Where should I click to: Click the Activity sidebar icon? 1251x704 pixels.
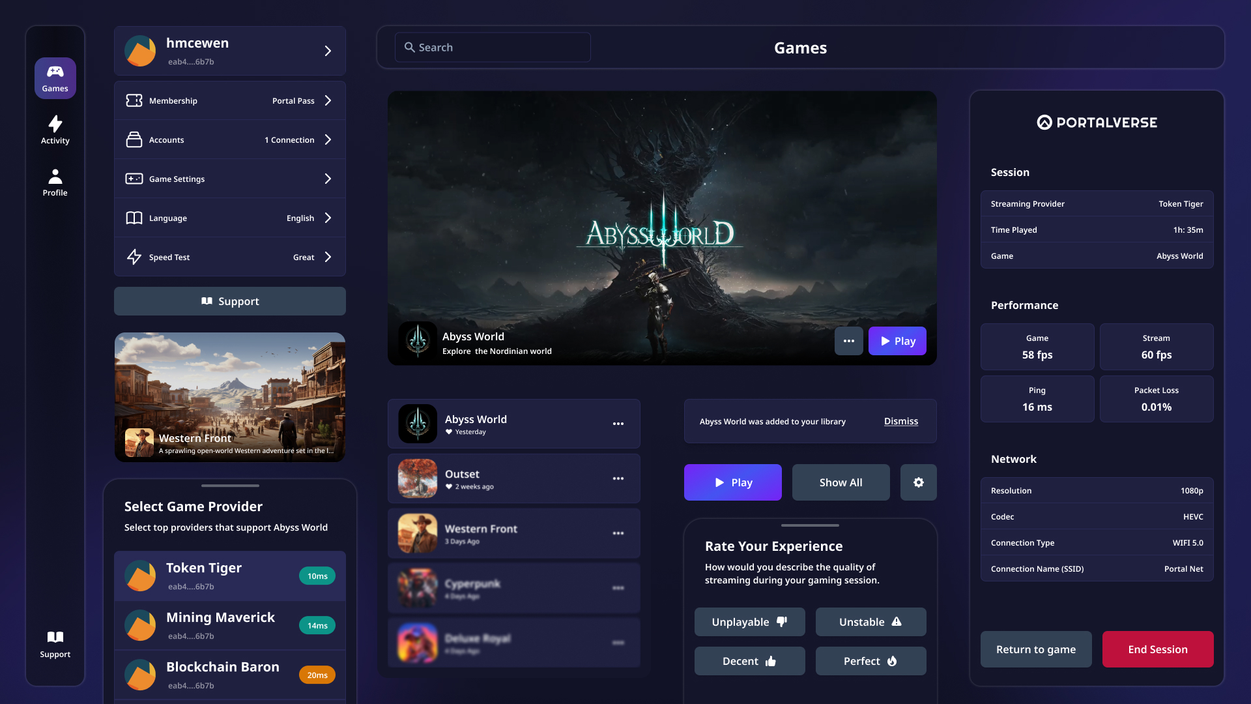[55, 130]
